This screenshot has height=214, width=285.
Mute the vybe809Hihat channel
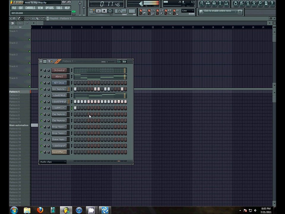41,102
